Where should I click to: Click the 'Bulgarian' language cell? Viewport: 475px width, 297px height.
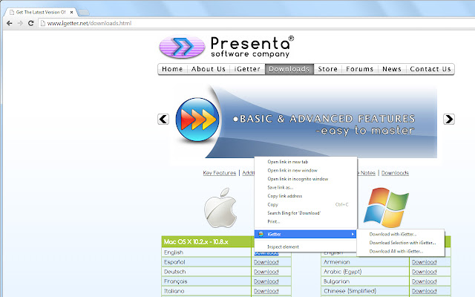click(x=364, y=281)
